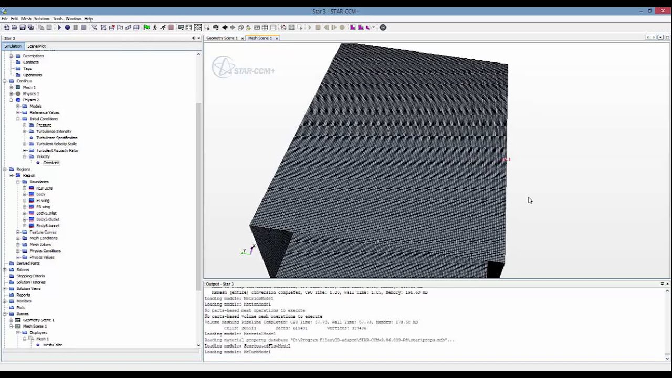Screen dimensions: 672x378
Task: Switch to the Geometry Scene 1 tab
Action: [x=222, y=38]
